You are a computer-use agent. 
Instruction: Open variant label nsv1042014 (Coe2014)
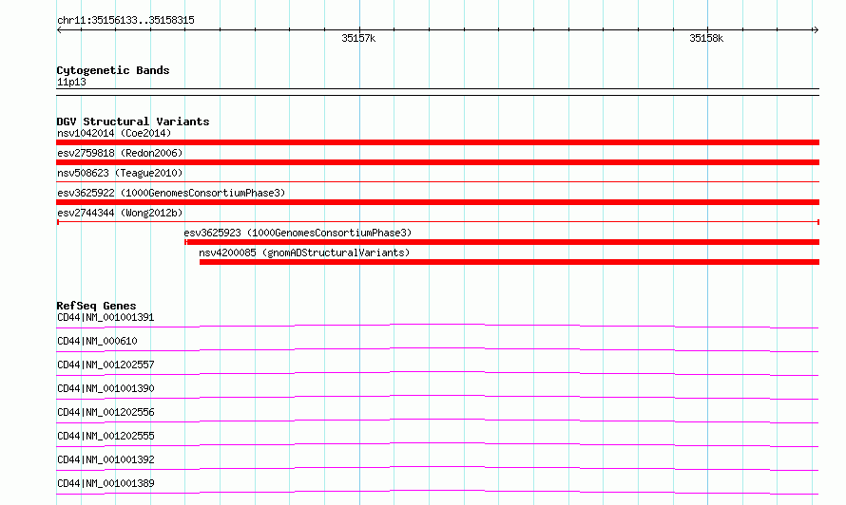point(114,133)
